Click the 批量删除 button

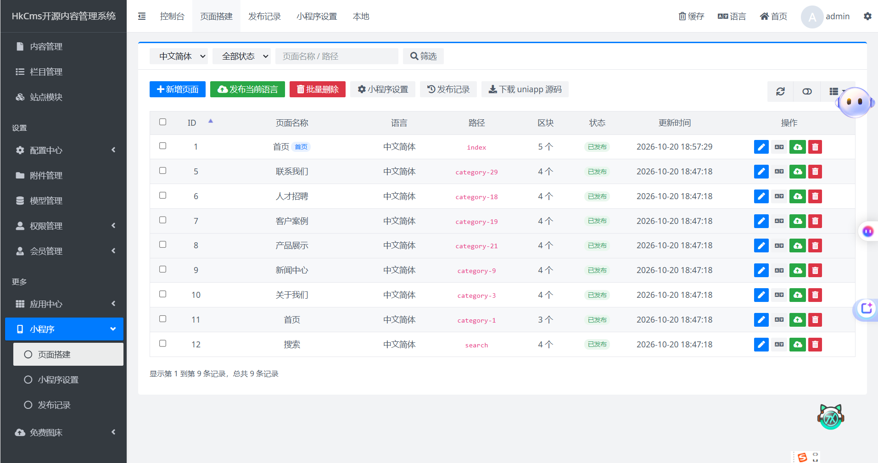coord(318,89)
